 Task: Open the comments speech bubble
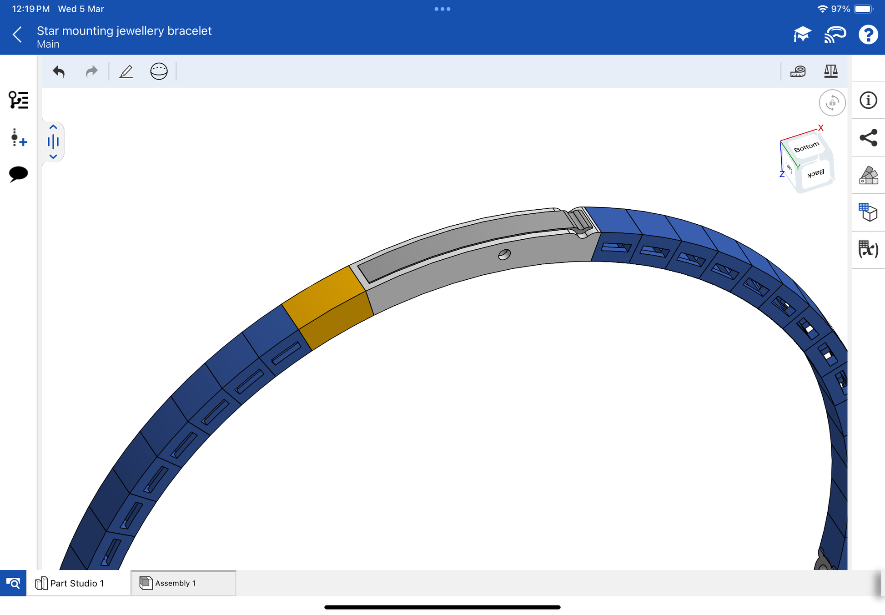pyautogui.click(x=18, y=174)
